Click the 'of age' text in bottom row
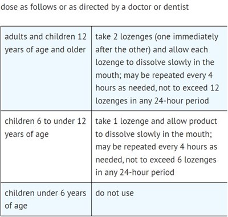Viewport: 228px width, 217px height. [16, 206]
